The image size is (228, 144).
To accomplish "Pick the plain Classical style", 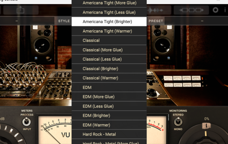I will coord(109,40).
